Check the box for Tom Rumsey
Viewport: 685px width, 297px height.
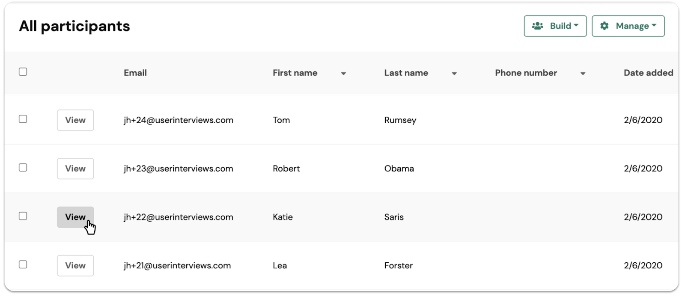[23, 119]
